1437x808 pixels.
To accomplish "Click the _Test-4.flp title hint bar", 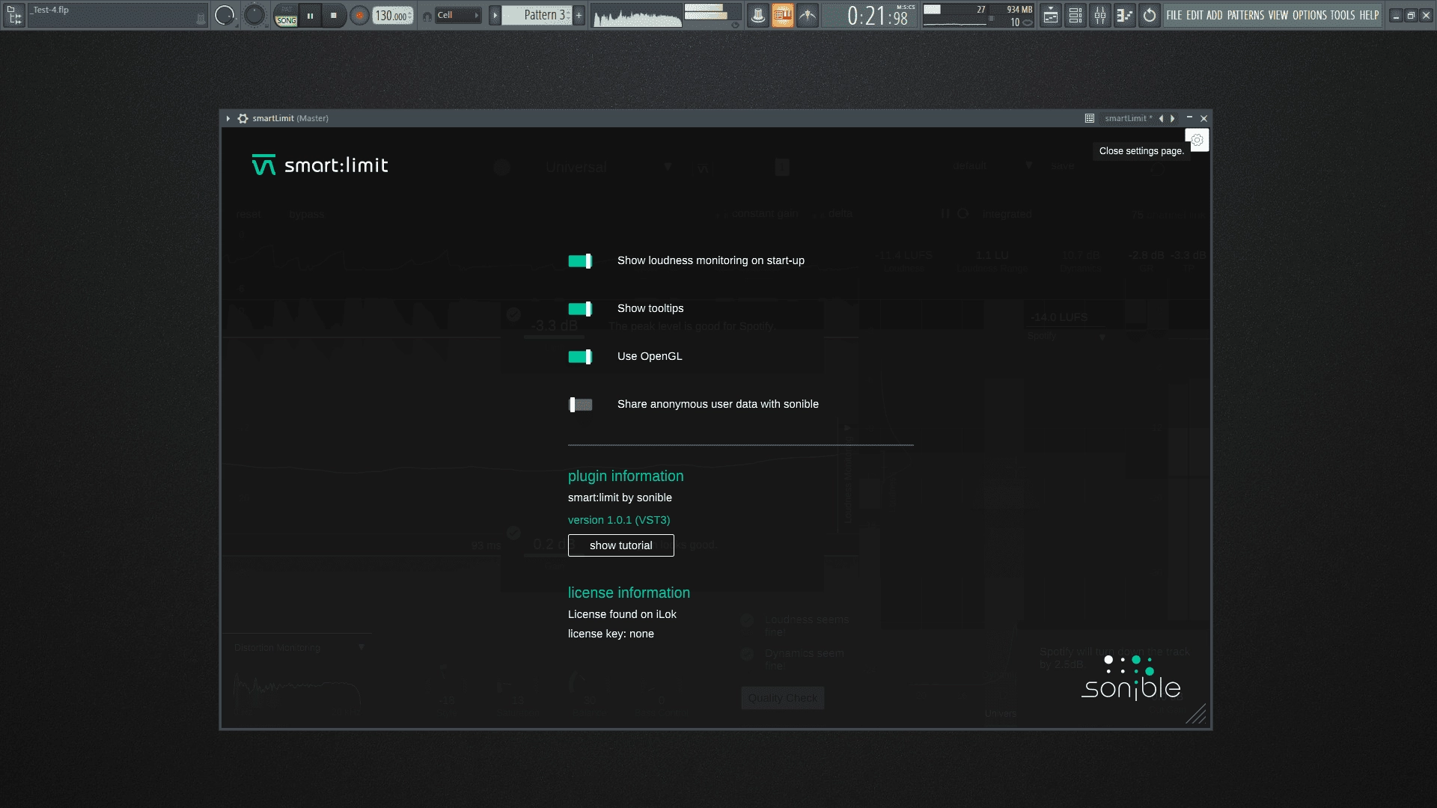I will [118, 15].
